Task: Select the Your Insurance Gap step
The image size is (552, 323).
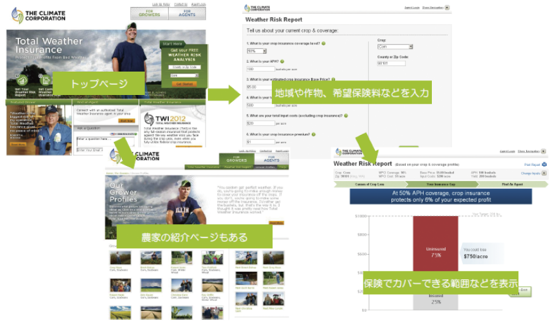Action: (x=441, y=184)
